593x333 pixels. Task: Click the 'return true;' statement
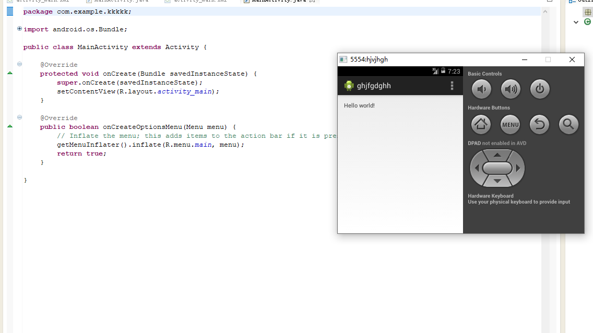click(x=81, y=154)
